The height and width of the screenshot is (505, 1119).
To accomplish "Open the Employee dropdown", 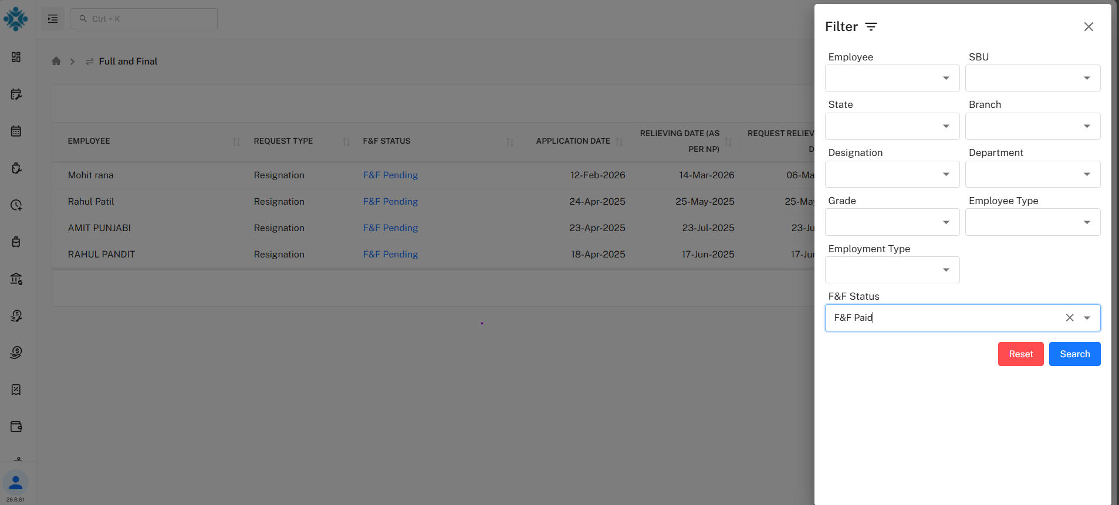I will (x=892, y=78).
